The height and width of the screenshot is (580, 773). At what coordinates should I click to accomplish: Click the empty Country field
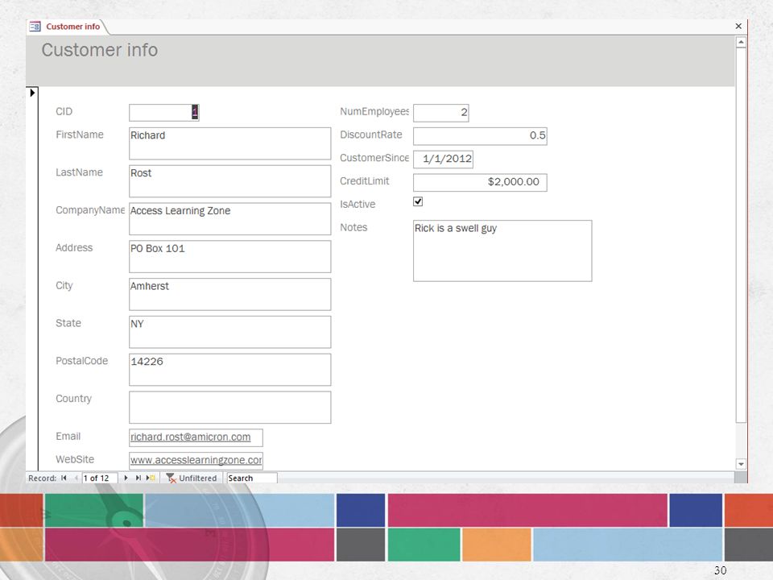click(229, 408)
